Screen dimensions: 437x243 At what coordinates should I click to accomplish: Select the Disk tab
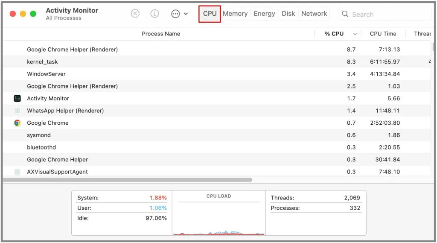click(288, 13)
